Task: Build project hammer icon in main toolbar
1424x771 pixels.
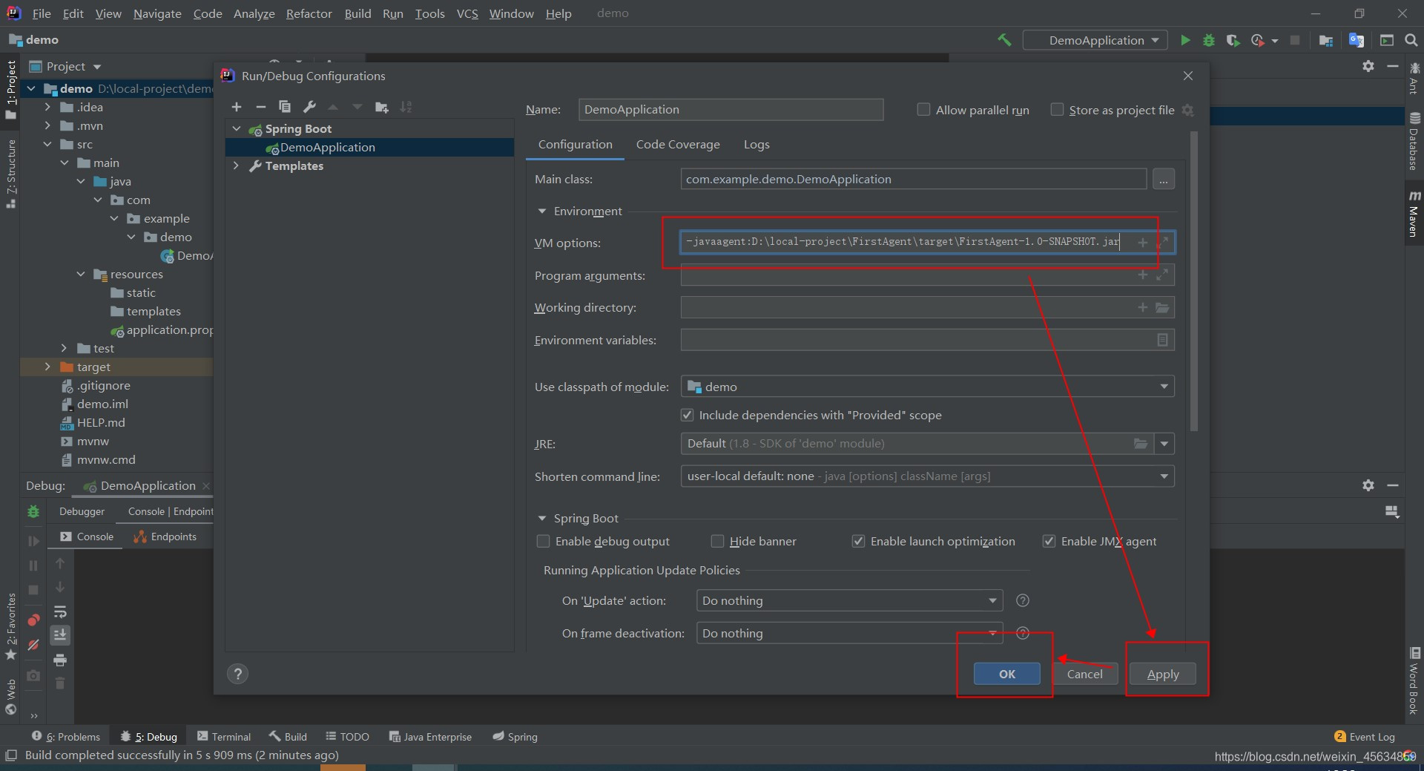Action: point(1004,40)
